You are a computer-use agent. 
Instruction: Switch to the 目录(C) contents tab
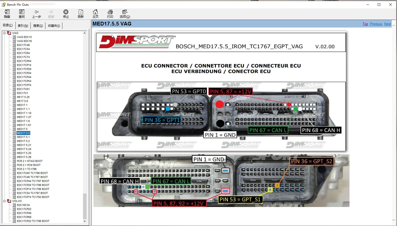[x=8, y=25]
